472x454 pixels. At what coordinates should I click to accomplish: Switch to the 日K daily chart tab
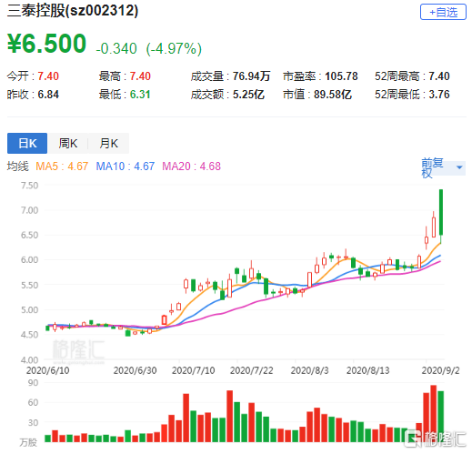pyautogui.click(x=27, y=143)
